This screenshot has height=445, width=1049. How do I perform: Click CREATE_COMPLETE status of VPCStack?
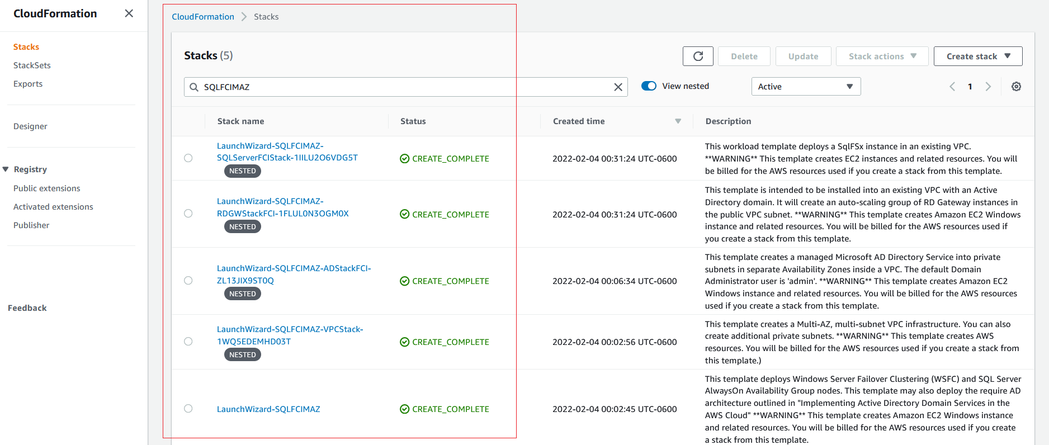point(445,342)
